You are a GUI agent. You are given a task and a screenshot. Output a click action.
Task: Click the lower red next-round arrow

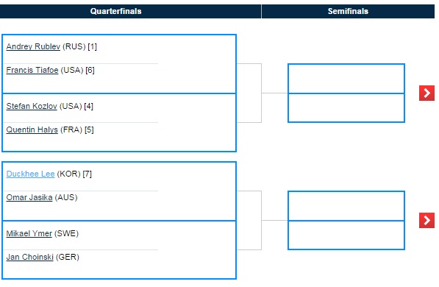(426, 220)
